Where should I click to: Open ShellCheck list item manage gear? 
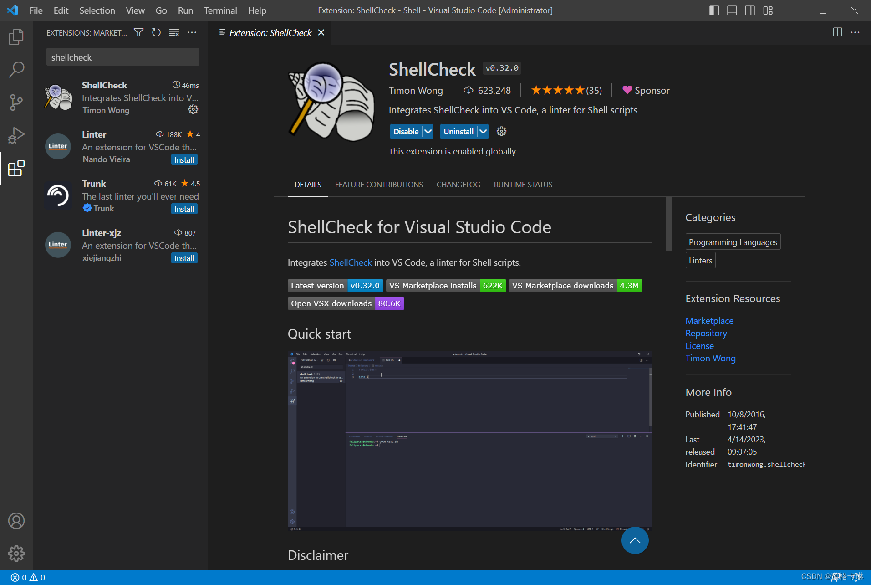(193, 110)
